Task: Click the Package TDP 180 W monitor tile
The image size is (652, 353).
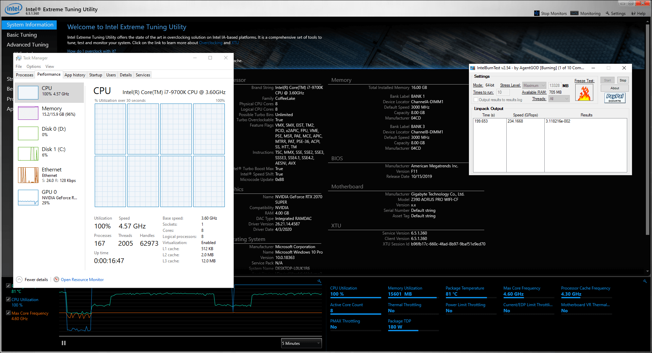Action: (x=413, y=324)
